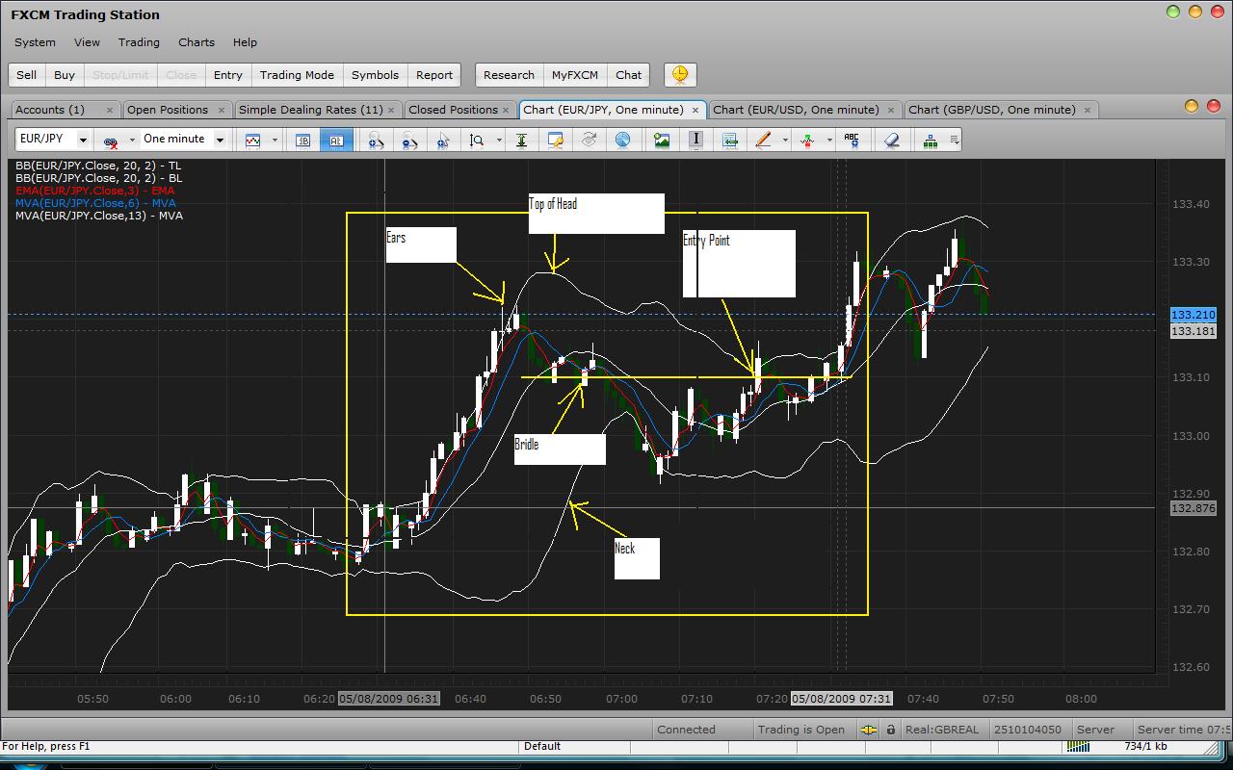
Task: Click the MVA(EUR/JPY.Close,6) indicator label
Action: (x=95, y=203)
